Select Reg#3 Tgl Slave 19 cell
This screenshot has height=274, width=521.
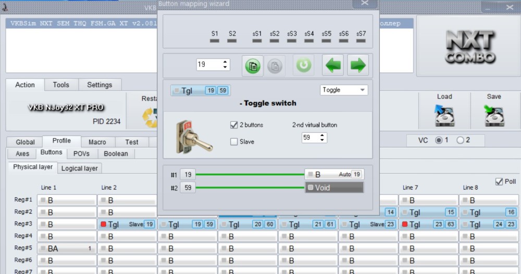click(x=127, y=224)
